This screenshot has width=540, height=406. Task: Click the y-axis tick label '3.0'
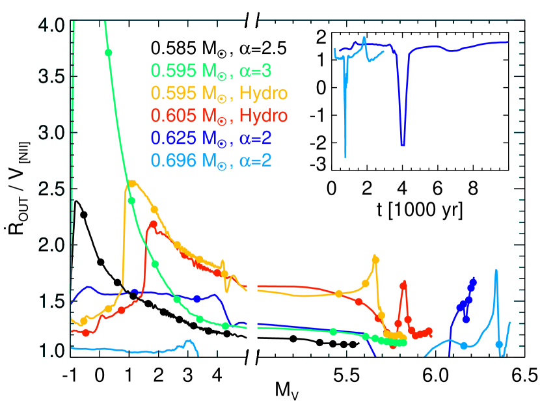tap(51, 133)
